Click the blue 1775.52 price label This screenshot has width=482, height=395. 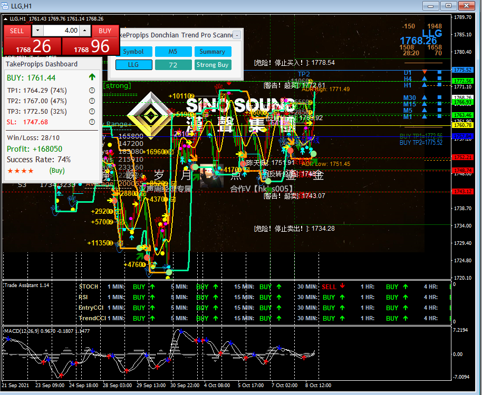462,70
